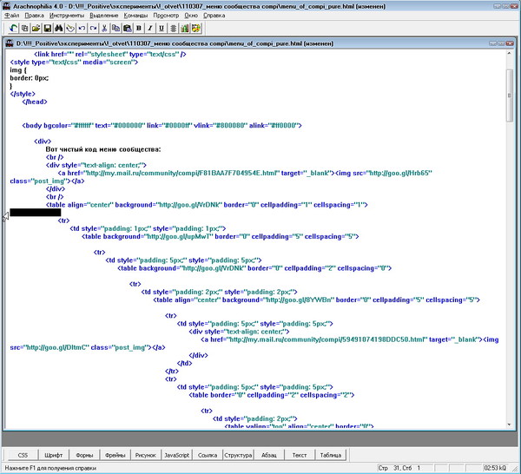
Task: Open the Инструменты menu
Action: (x=67, y=16)
